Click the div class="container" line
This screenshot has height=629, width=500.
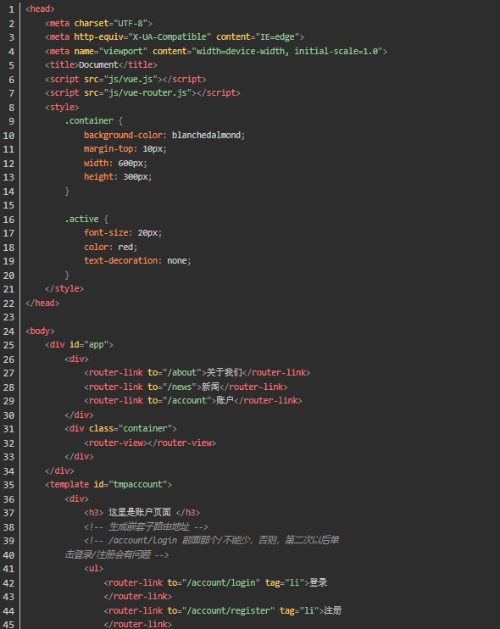tap(120, 429)
